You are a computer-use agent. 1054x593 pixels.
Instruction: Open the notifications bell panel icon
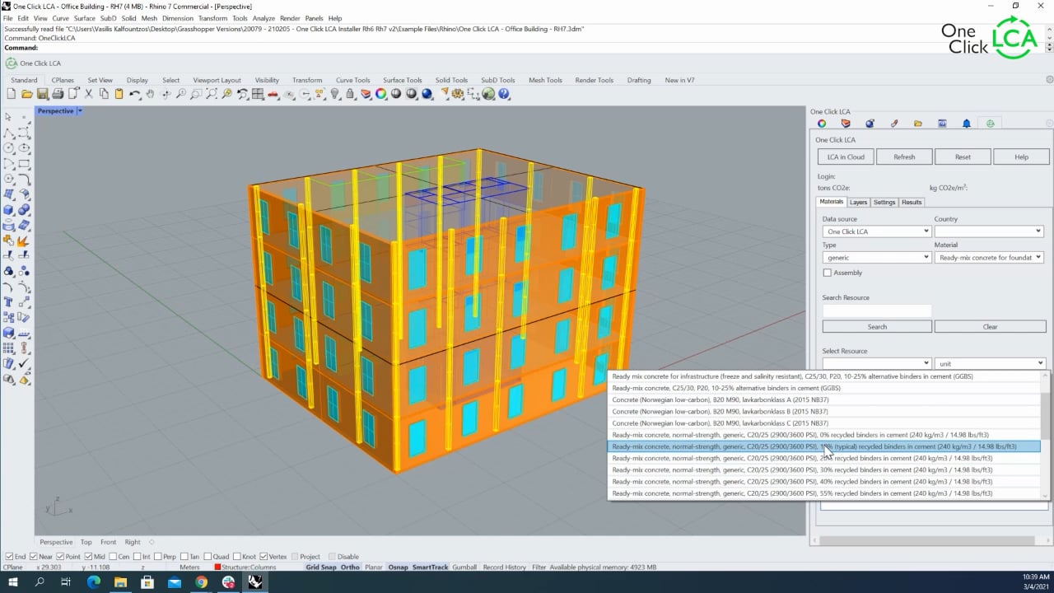coord(967,124)
